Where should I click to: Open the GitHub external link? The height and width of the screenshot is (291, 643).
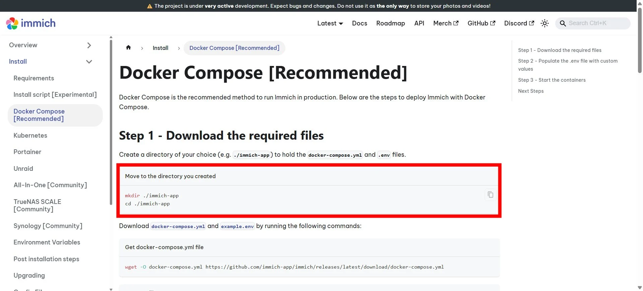[481, 23]
